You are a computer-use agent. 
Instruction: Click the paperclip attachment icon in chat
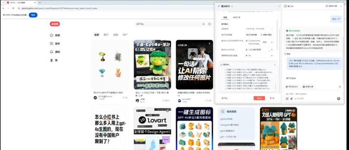click(x=291, y=99)
